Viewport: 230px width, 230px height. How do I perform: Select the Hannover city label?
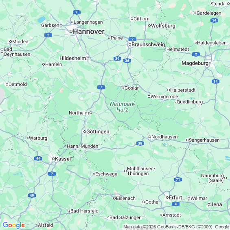tap(89, 31)
